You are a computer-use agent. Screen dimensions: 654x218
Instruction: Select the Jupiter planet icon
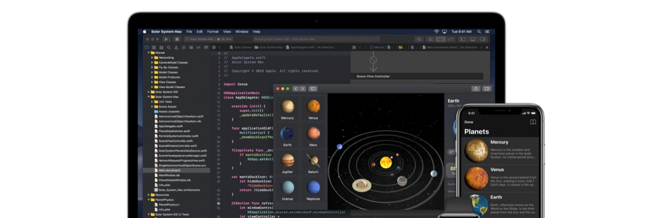(x=287, y=160)
